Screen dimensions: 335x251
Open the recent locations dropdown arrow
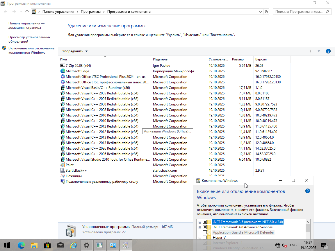pos(21,12)
